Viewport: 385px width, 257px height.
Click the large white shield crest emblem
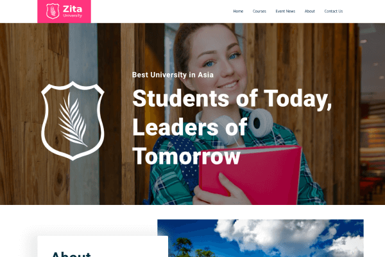click(x=73, y=121)
